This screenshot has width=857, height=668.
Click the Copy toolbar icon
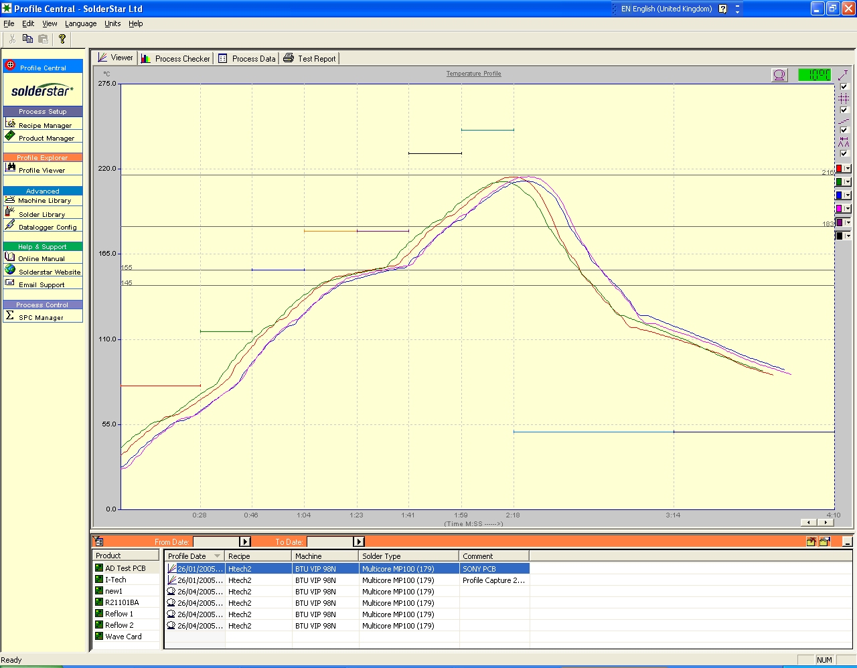[27, 39]
